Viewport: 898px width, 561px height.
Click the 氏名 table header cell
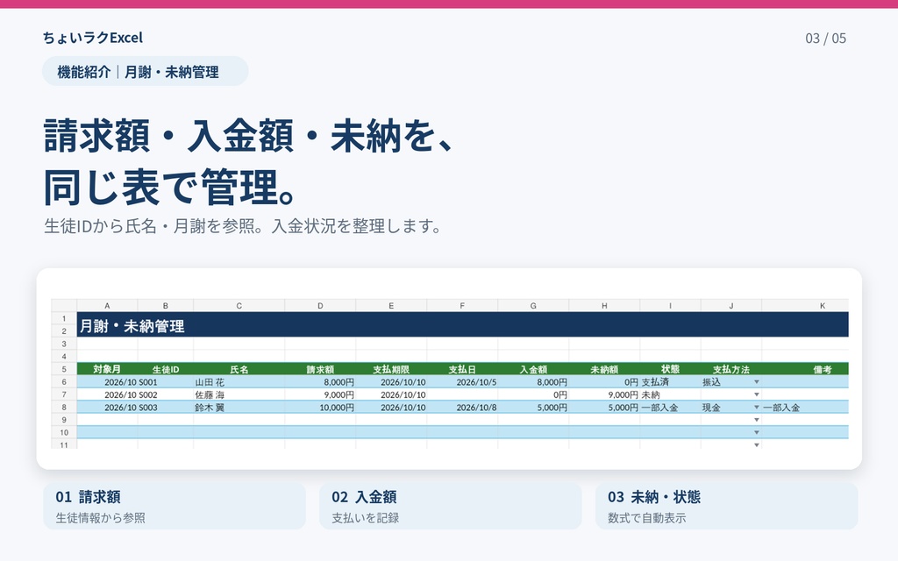[239, 369]
